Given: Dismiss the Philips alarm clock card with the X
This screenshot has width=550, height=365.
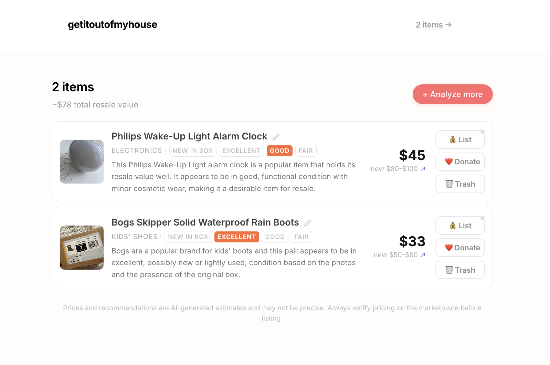Looking at the screenshot, I should click(x=483, y=132).
